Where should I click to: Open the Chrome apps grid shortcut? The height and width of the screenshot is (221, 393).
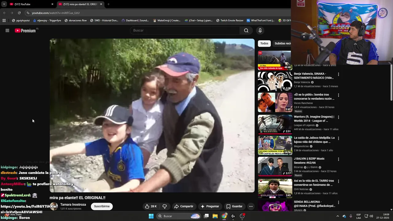(x=4, y=21)
